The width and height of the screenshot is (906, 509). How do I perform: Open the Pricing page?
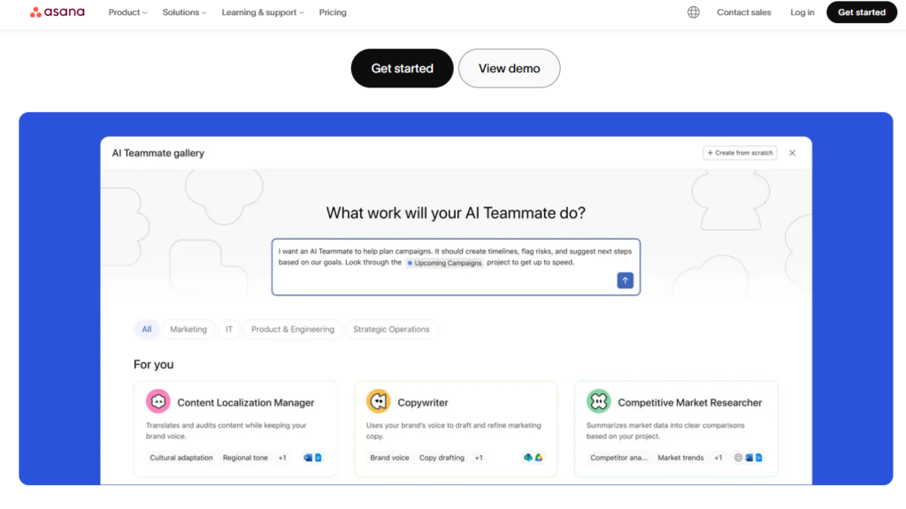(x=333, y=12)
